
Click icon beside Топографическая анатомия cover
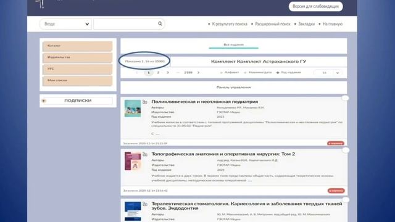point(145,154)
